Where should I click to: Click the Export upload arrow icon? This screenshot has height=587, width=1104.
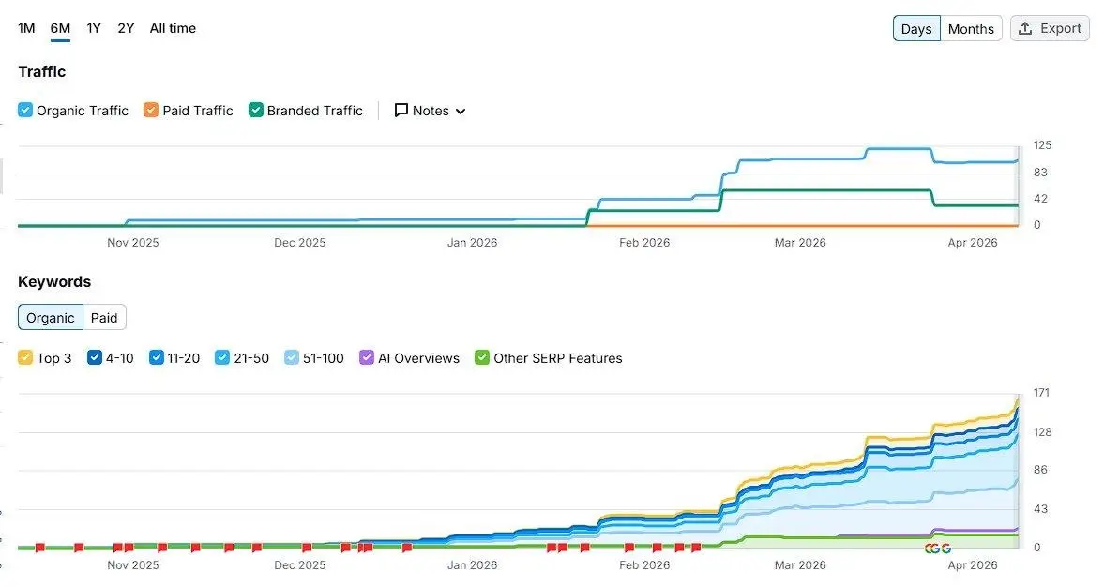(1025, 28)
